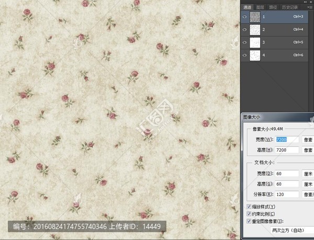Image resolution: width=314 pixels, height=240 pixels.
Task: Open the 两次立方（自动） resampling dropdown
Action: click(x=292, y=231)
